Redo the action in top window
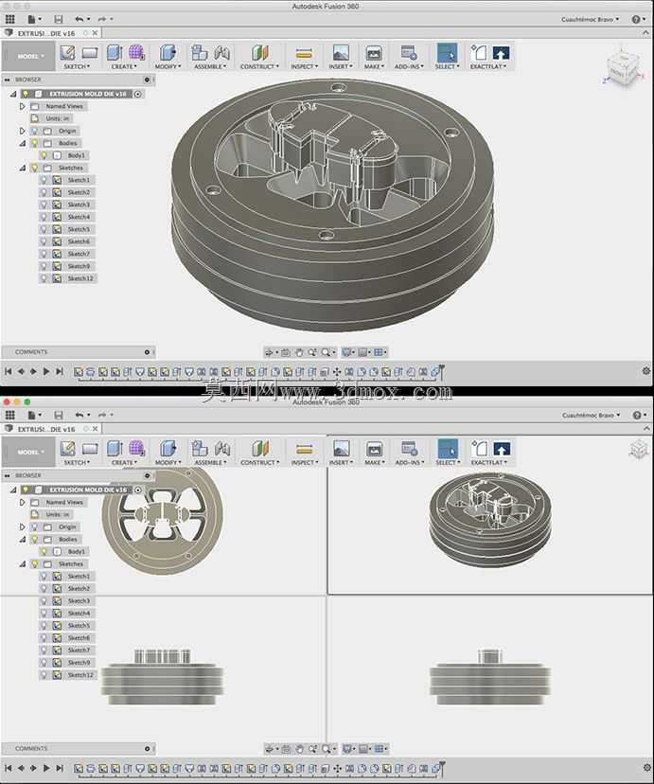The height and width of the screenshot is (784, 654). (x=102, y=19)
